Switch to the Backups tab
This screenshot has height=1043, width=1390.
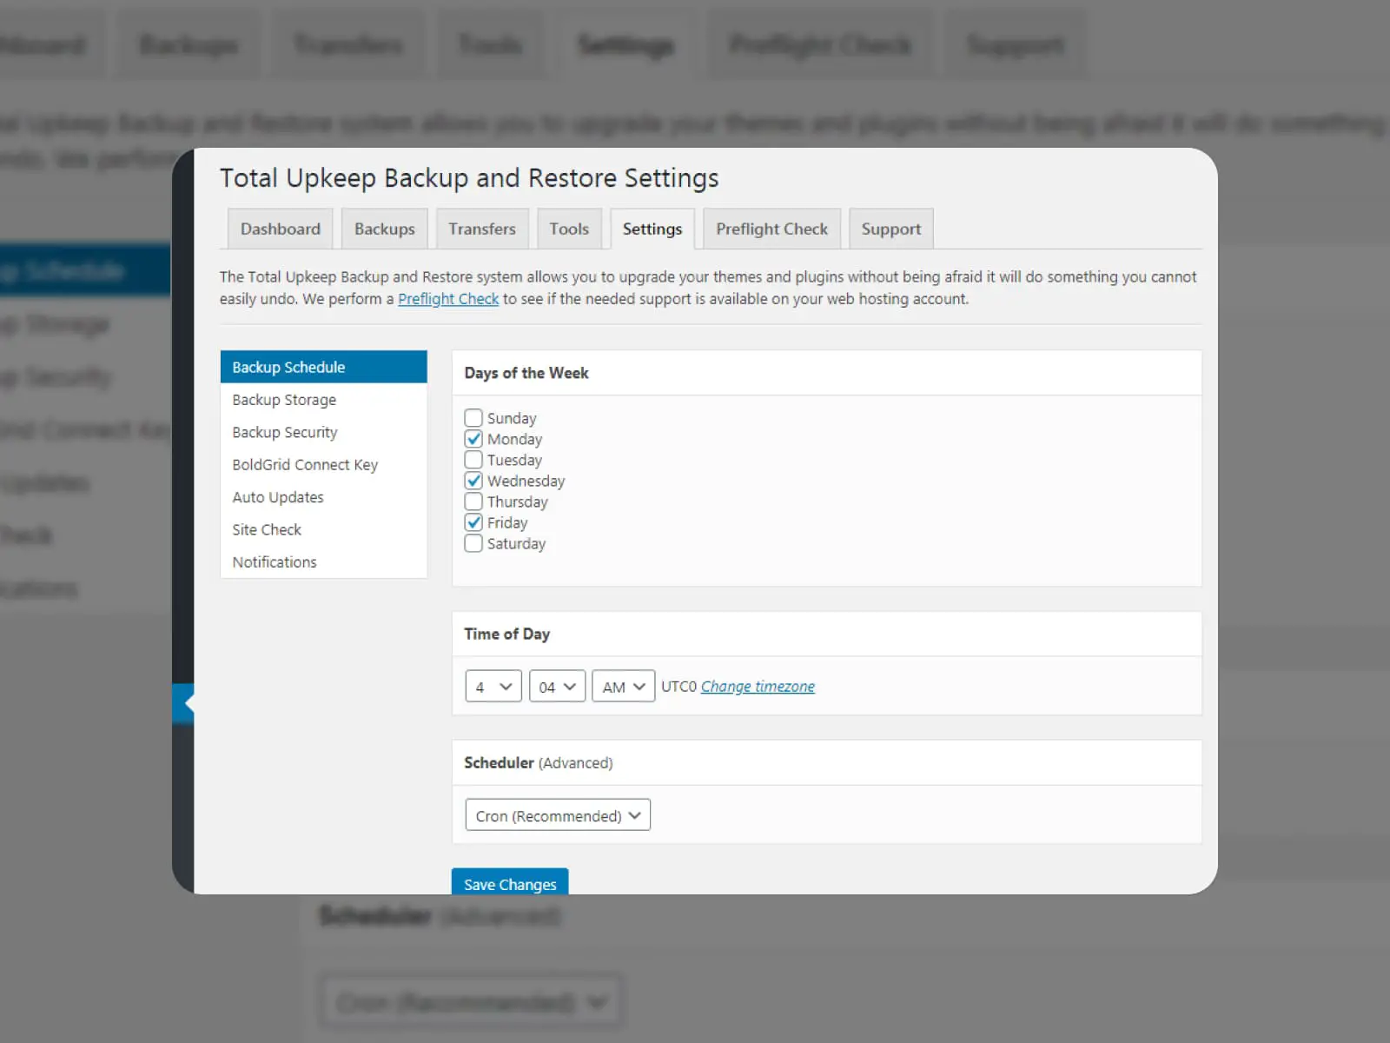[x=384, y=229]
